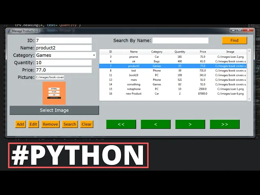Click image path C:/images/user 2.png
This screenshot has height=195, width=260.
(230, 57)
